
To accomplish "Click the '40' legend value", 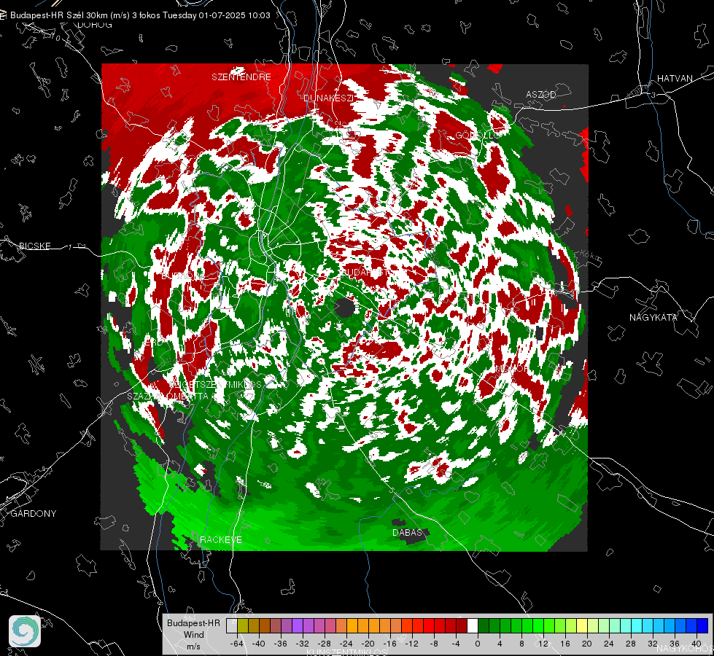I will tap(696, 644).
